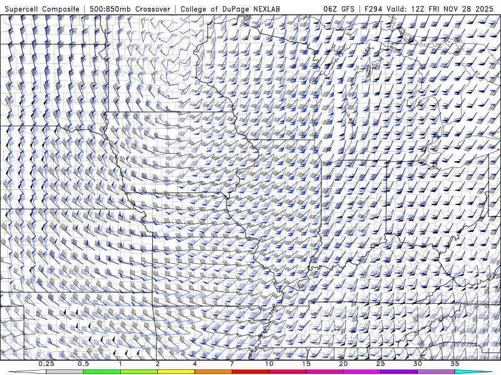Click the magenta 20–25 color bar segment
501x375 pixels.
(362, 371)
